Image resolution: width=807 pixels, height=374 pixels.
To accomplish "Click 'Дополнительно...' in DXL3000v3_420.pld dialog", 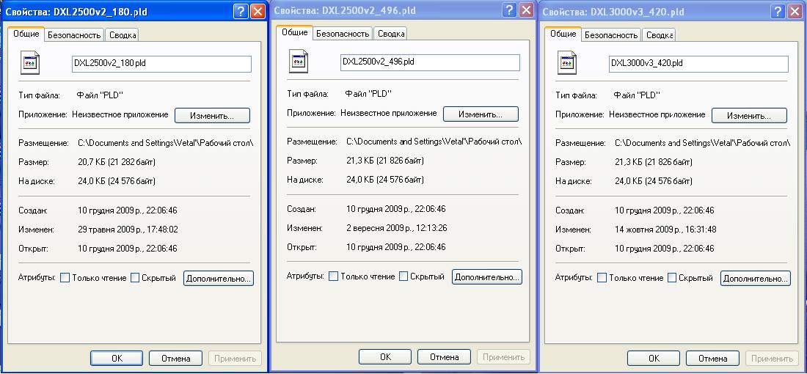I will point(756,278).
